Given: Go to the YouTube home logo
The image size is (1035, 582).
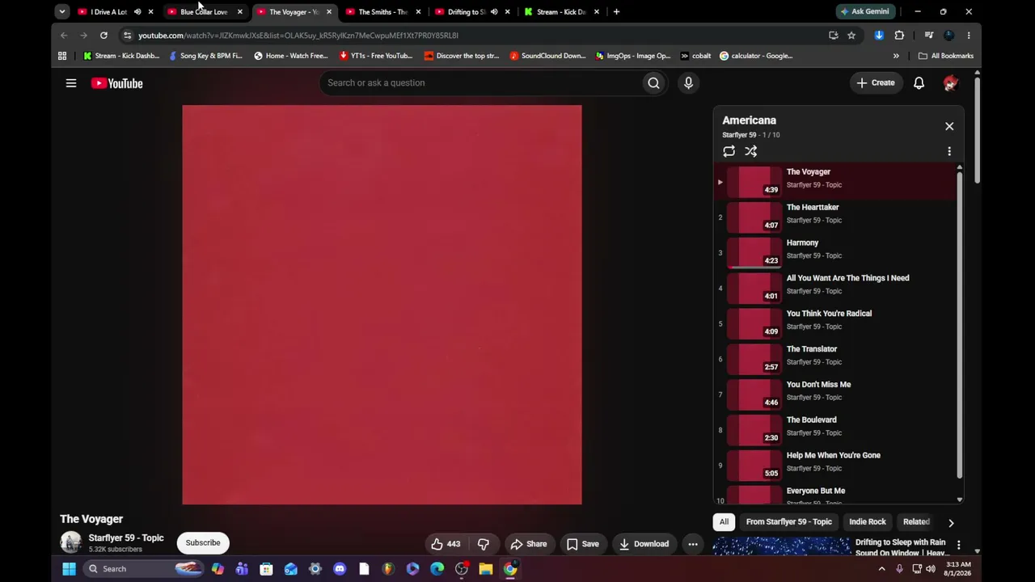Looking at the screenshot, I should (x=116, y=83).
